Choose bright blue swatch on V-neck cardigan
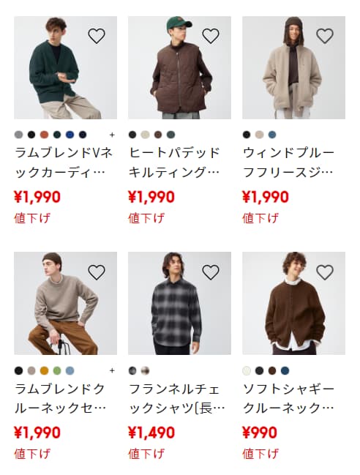This screenshot has width=360, height=475. coord(70,135)
